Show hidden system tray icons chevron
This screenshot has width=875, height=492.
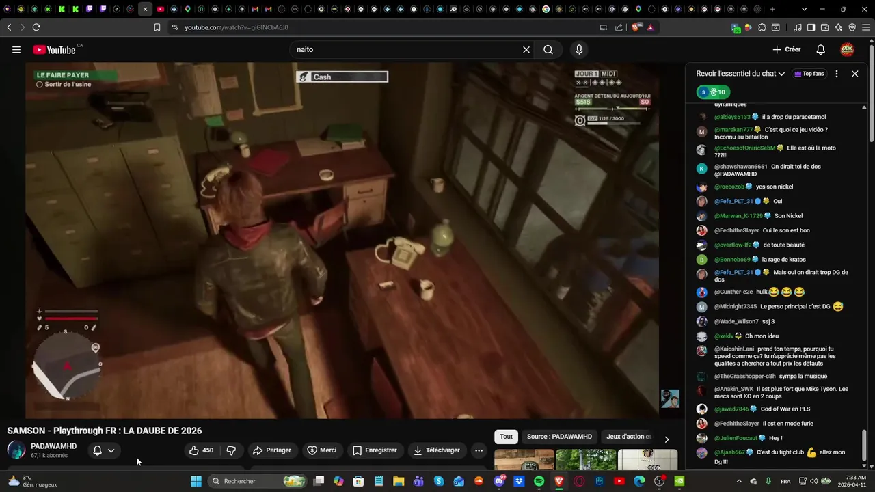point(738,481)
